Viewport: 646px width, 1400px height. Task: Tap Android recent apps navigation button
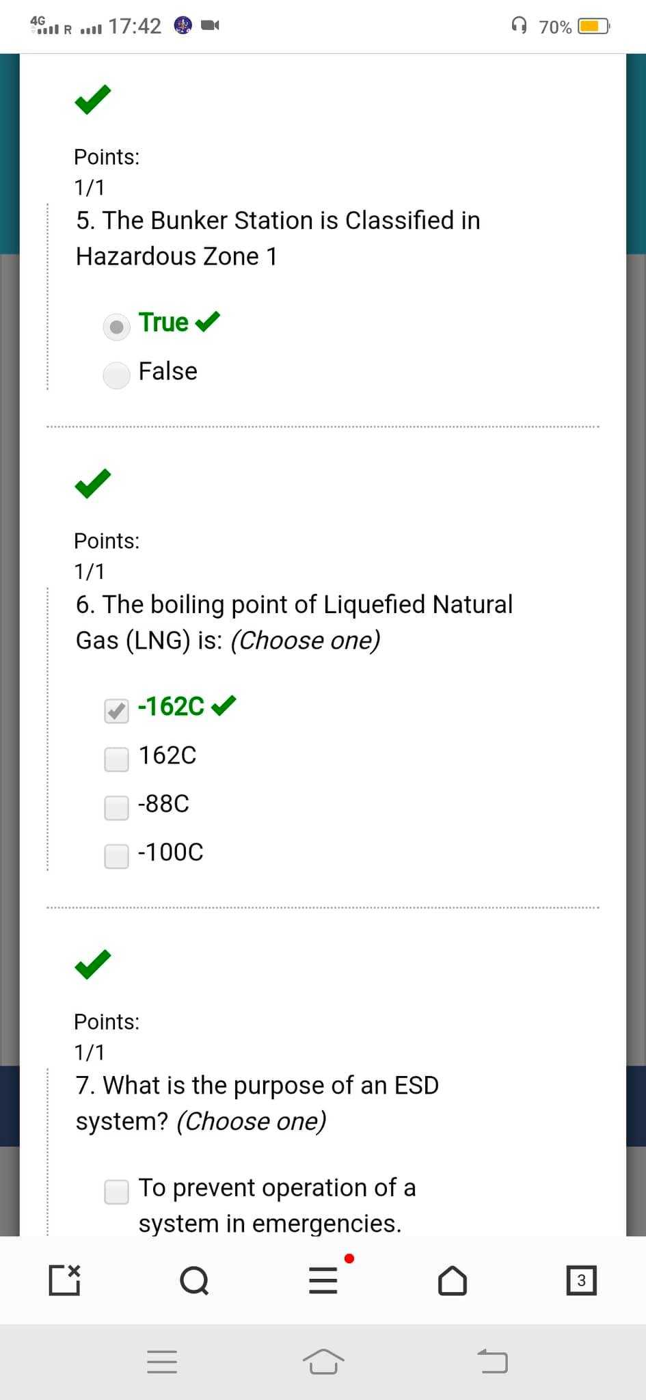coord(162,1362)
